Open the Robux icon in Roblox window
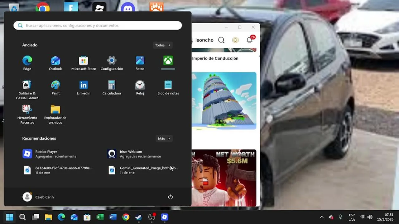The height and width of the screenshot is (224, 399). pyautogui.click(x=235, y=40)
